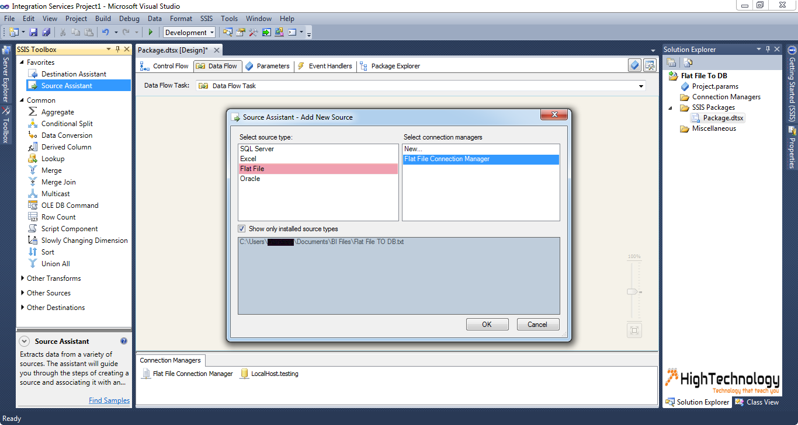Click the Cut scissors icon
This screenshot has width=798, height=425.
click(x=63, y=32)
